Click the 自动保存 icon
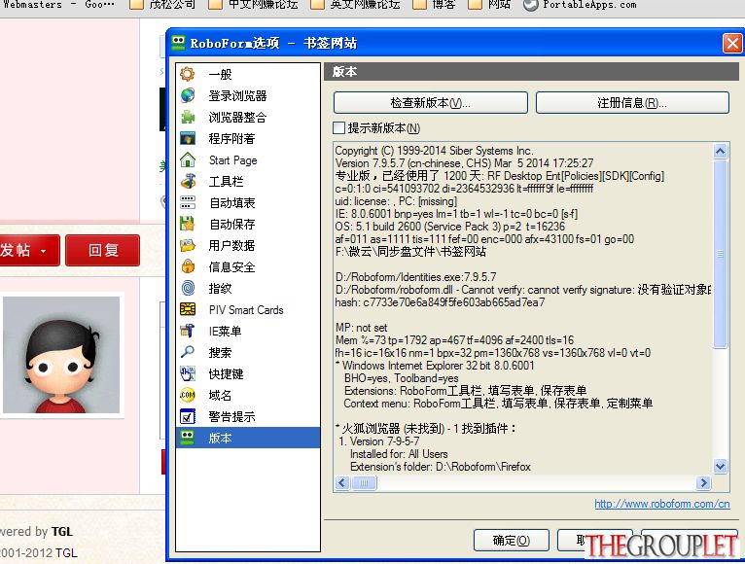This screenshot has width=745, height=564. [188, 224]
